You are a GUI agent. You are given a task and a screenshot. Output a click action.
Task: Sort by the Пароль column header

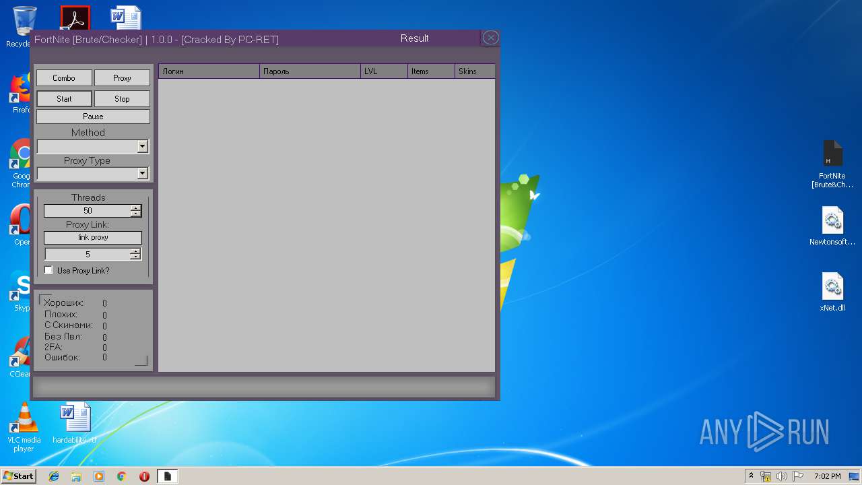point(310,71)
